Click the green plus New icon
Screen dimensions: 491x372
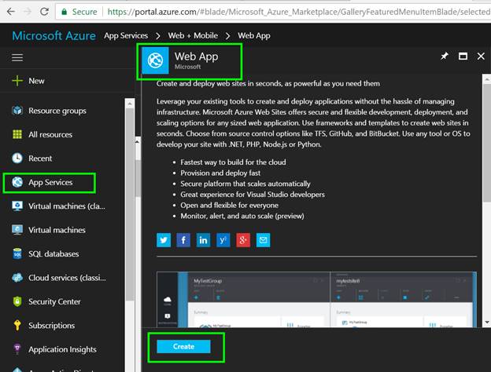coord(17,81)
